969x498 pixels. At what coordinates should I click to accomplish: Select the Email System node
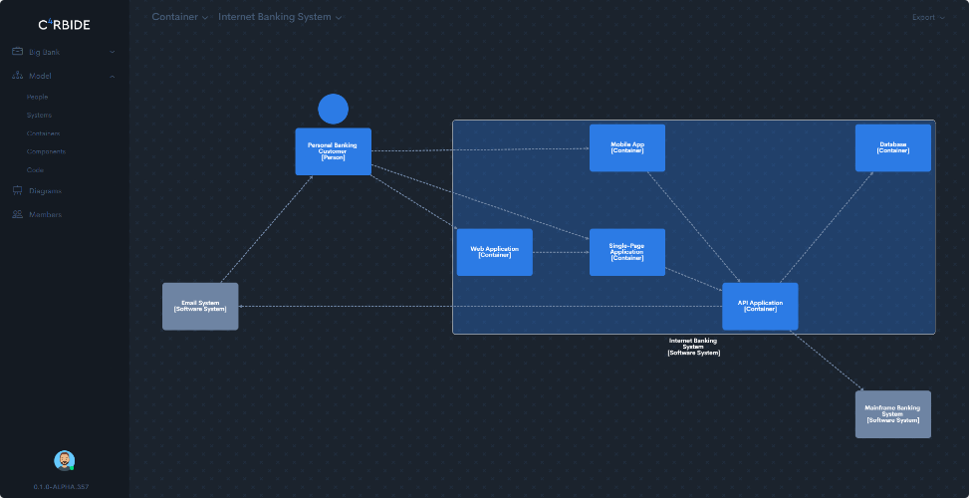click(x=200, y=307)
